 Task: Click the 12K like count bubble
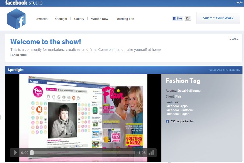[x=188, y=18]
